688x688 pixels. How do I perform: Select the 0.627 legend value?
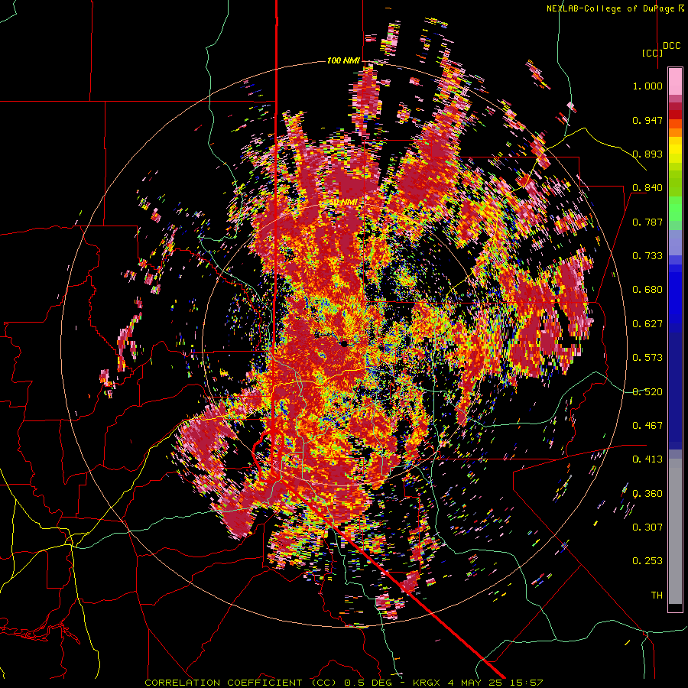(647, 324)
